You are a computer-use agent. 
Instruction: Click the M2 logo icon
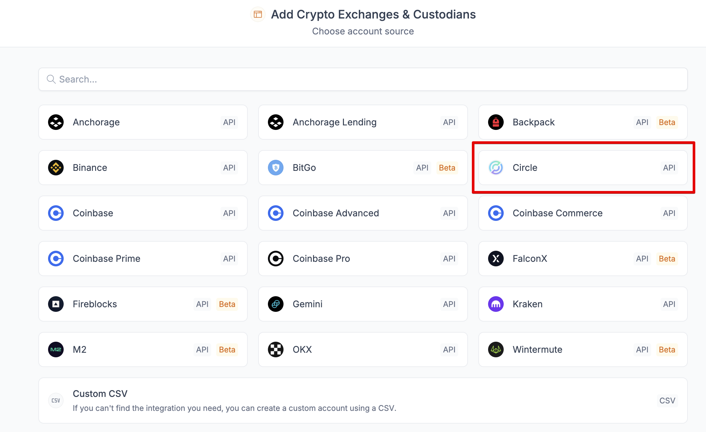[56, 349]
